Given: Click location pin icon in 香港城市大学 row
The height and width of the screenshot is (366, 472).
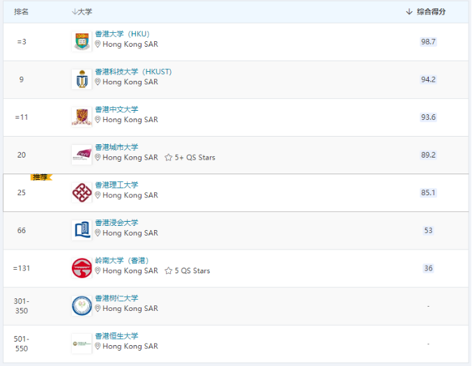Looking at the screenshot, I should 98,158.
